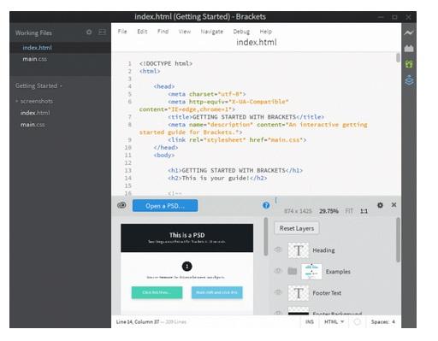Open the Getting Started project dropdown
438x341 pixels.
pyautogui.click(x=38, y=85)
